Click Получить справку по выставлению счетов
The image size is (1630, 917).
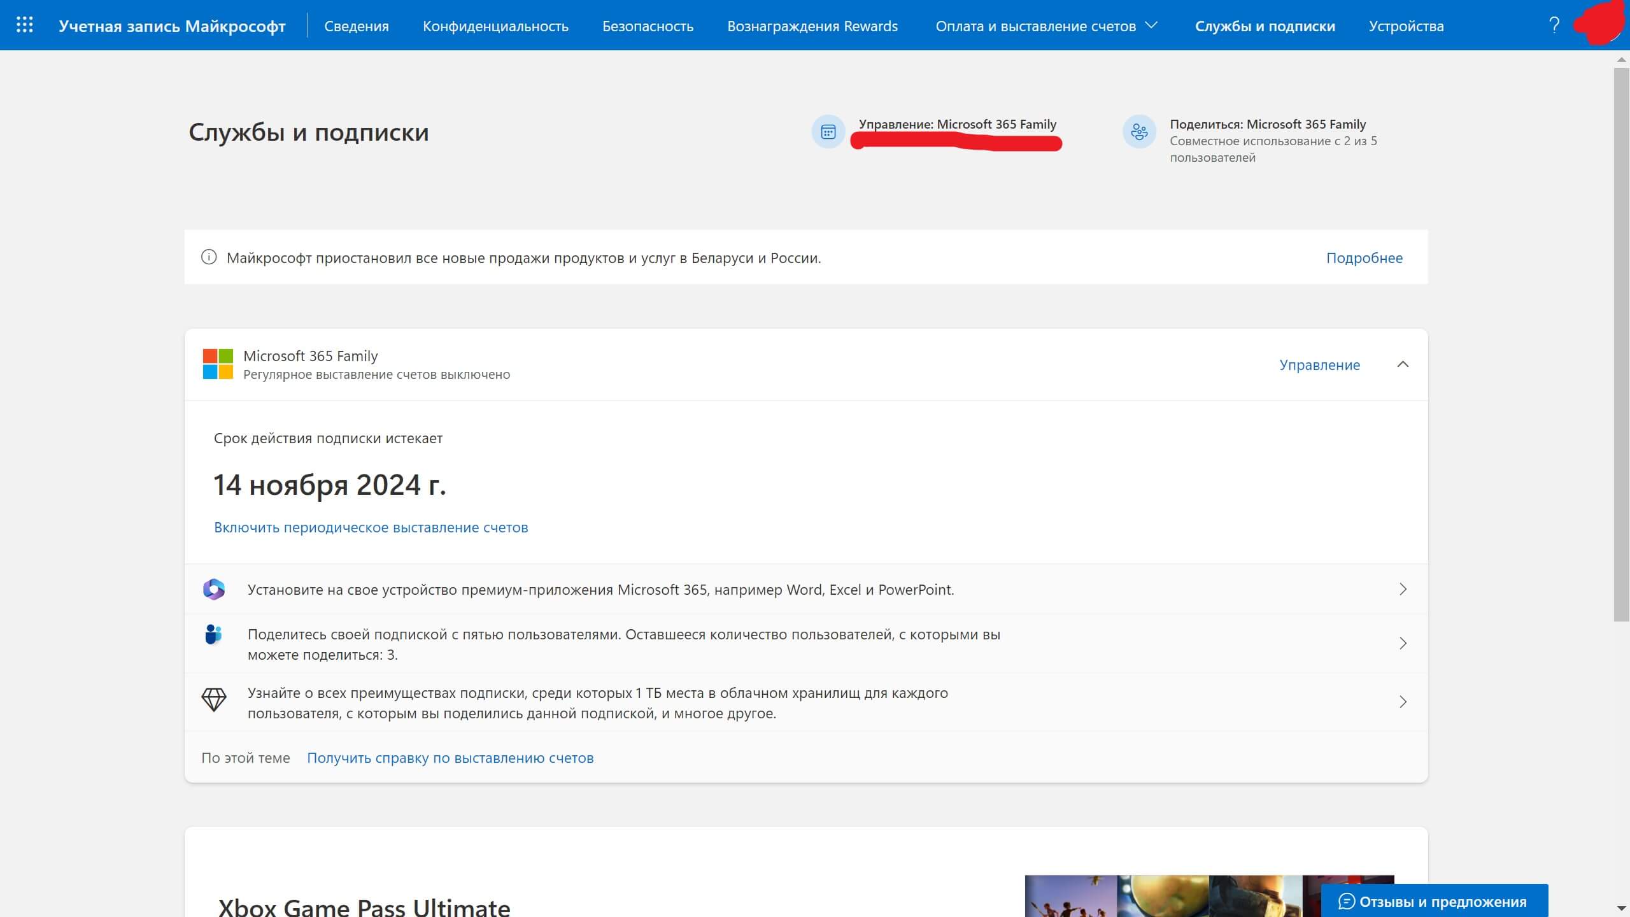click(450, 758)
